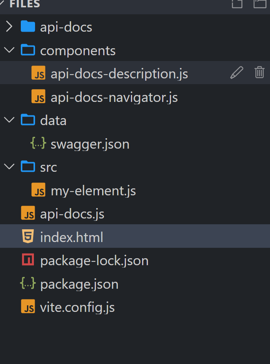Open package.json file
270x364 pixels.
pyautogui.click(x=79, y=284)
